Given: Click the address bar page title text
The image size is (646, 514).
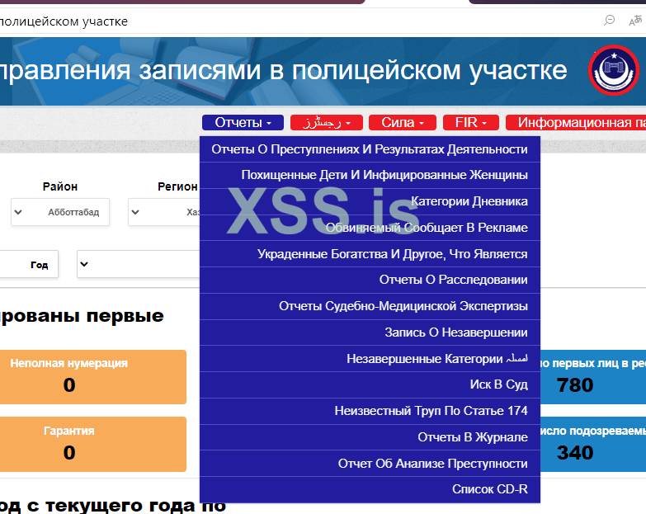Looking at the screenshot, I should 64,21.
